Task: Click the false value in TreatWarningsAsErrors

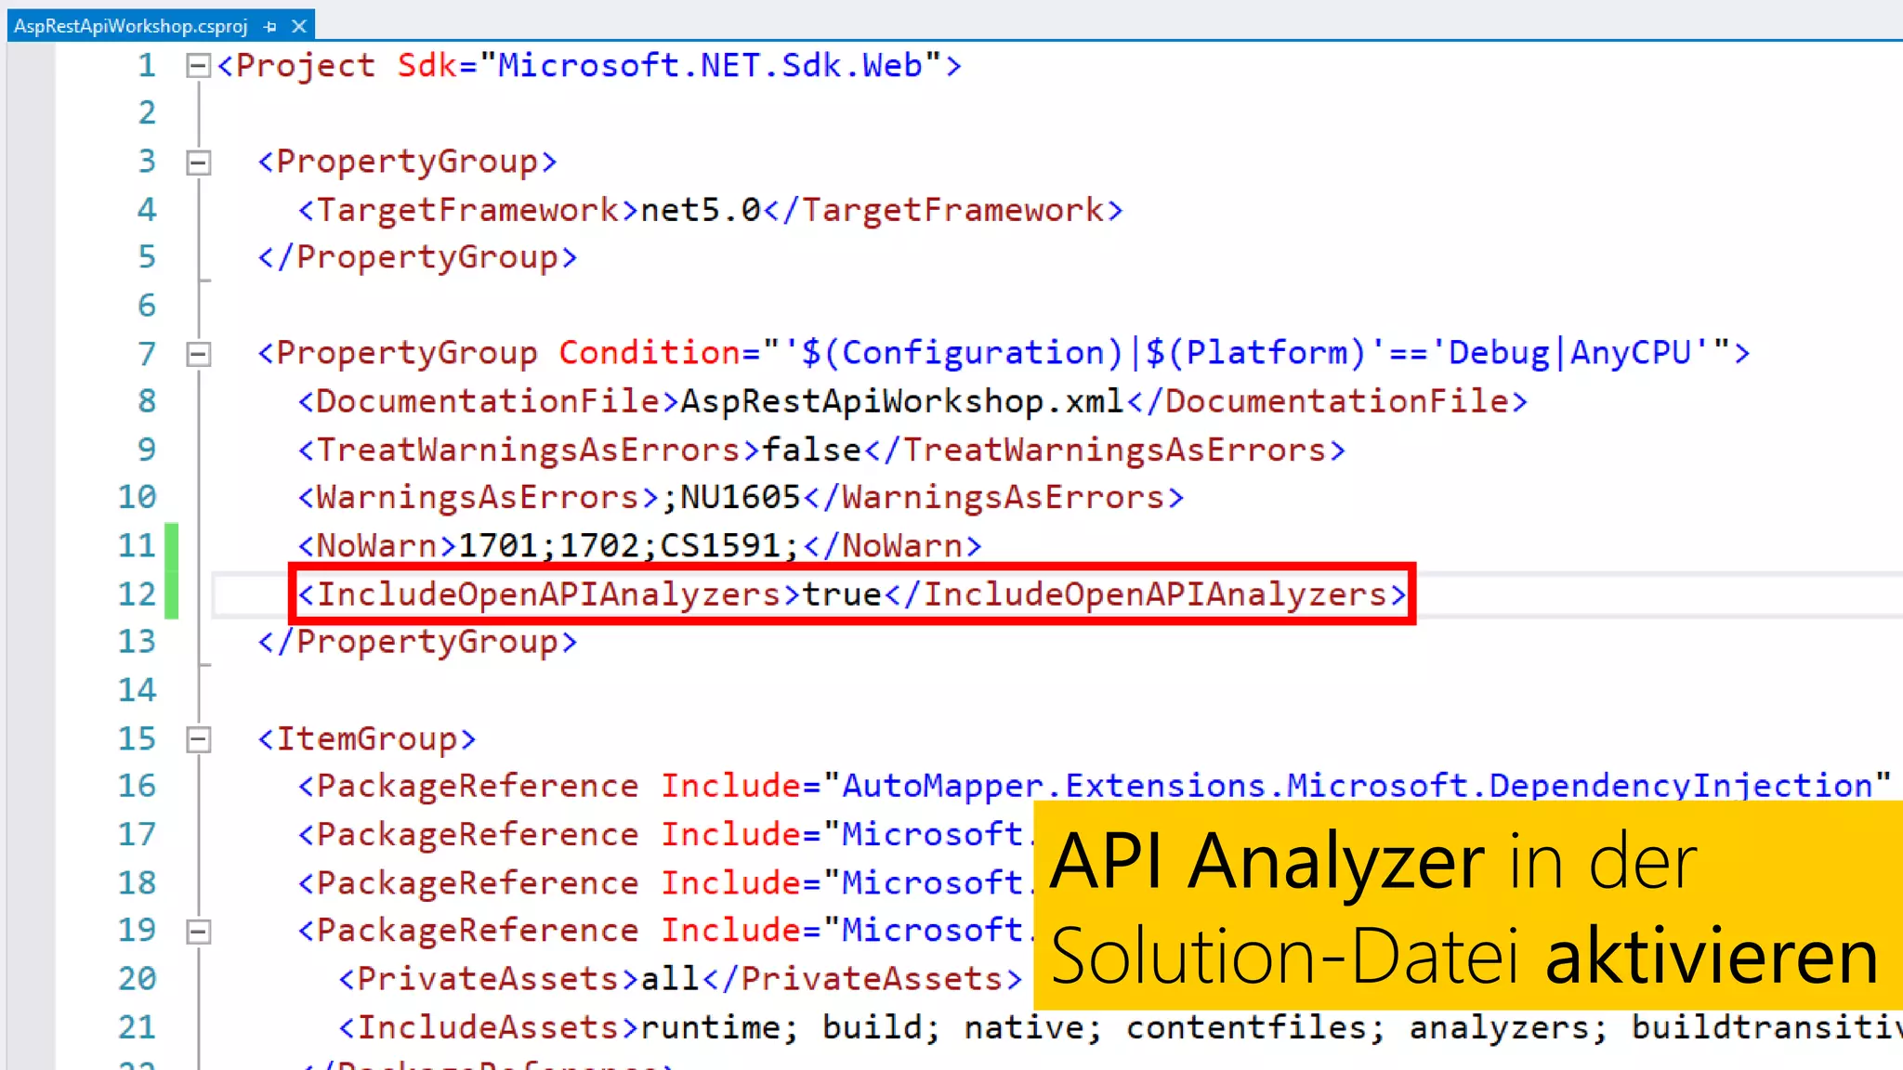Action: tap(812, 450)
